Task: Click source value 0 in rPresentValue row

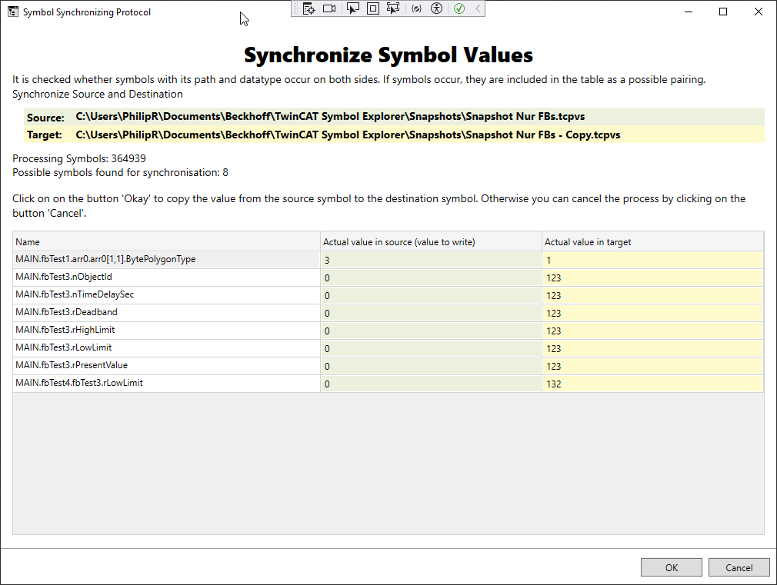Action: (x=431, y=366)
